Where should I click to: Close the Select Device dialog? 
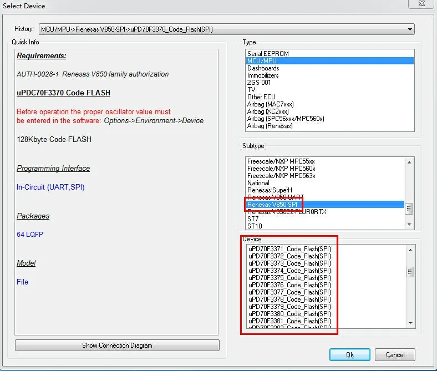421,4
